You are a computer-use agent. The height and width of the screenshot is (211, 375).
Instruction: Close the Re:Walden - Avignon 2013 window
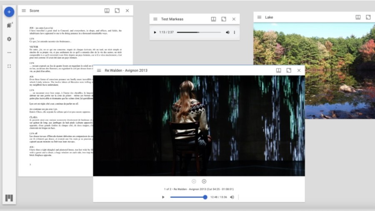pyautogui.click(x=299, y=70)
